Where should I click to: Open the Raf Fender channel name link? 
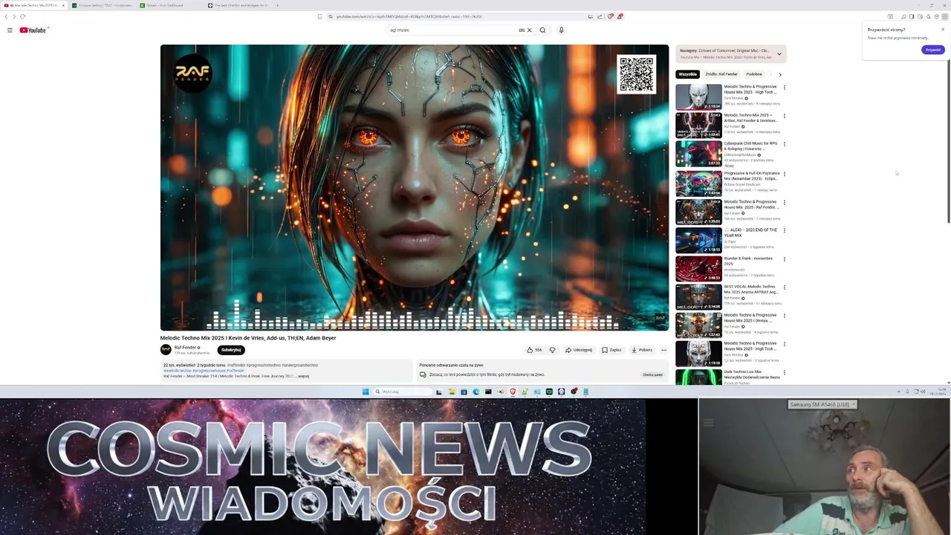pyautogui.click(x=185, y=348)
